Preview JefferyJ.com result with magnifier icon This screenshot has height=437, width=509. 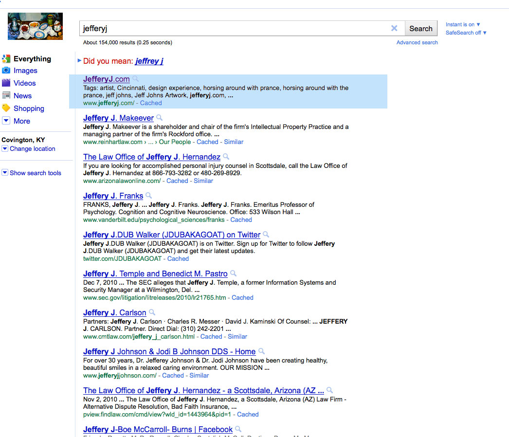[136, 79]
